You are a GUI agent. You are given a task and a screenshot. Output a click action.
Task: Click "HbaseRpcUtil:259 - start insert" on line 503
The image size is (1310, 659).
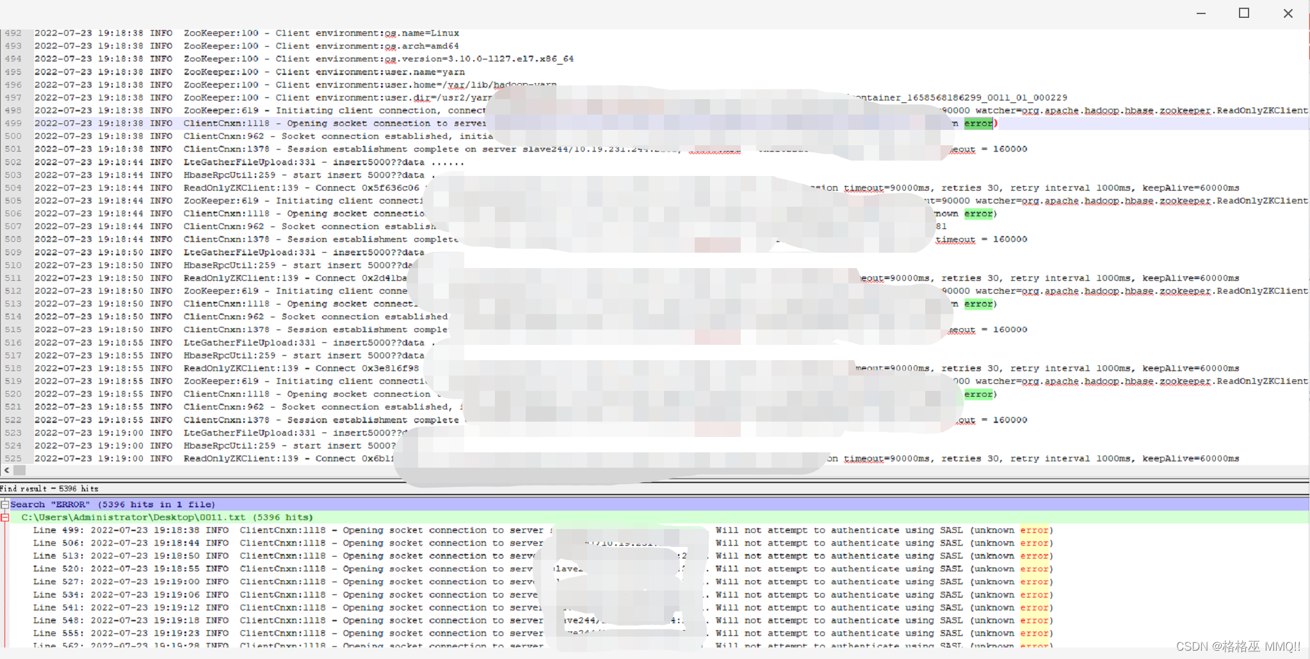(273, 175)
